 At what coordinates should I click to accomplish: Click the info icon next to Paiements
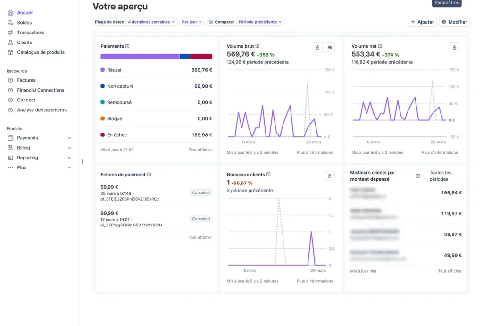127,46
